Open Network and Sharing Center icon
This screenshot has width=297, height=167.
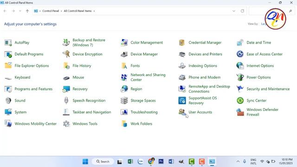[x=124, y=77]
